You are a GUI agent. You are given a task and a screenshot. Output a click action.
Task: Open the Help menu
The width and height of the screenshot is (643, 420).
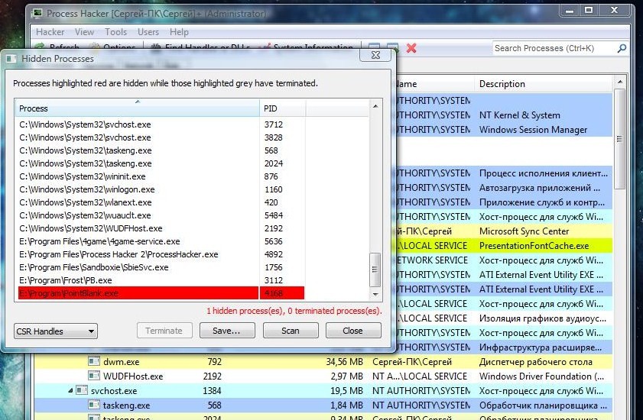tap(179, 32)
